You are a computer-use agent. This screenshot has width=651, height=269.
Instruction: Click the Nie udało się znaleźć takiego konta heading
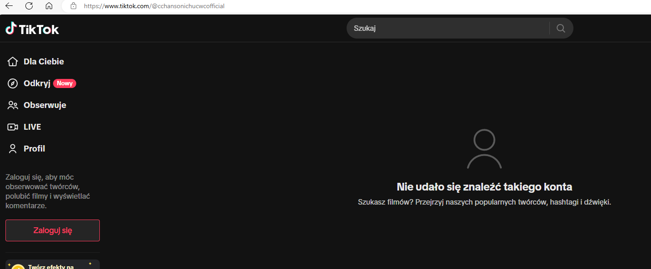485,187
